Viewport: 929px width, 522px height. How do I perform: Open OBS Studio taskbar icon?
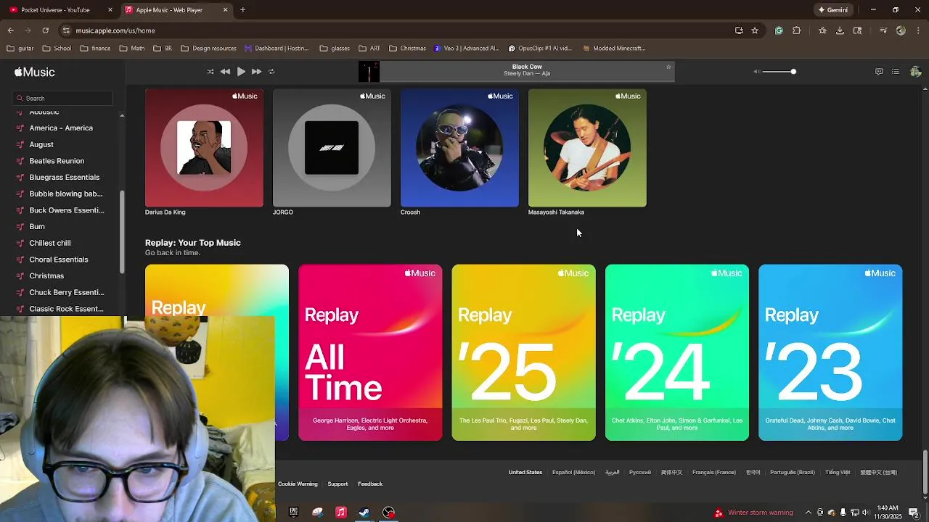click(389, 513)
